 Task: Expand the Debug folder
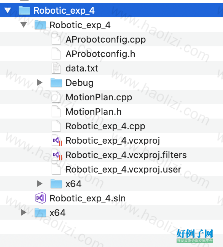pyautogui.click(x=40, y=82)
